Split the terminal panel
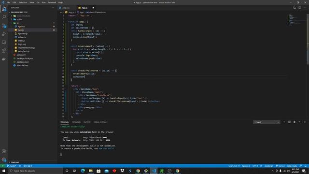This screenshot has width=309, height=174. [x=289, y=122]
